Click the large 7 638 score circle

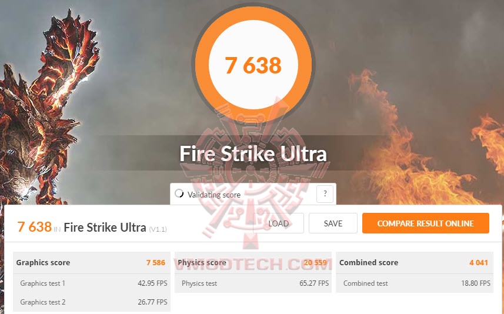click(x=253, y=65)
